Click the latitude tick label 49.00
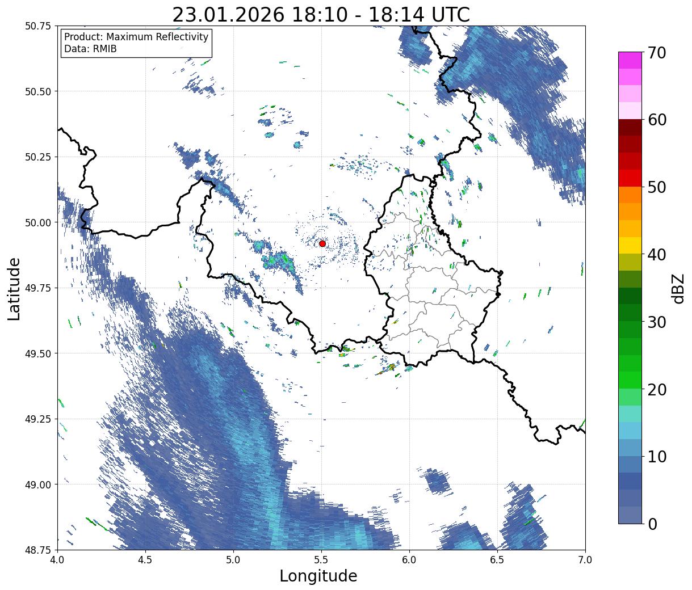 pos(37,484)
